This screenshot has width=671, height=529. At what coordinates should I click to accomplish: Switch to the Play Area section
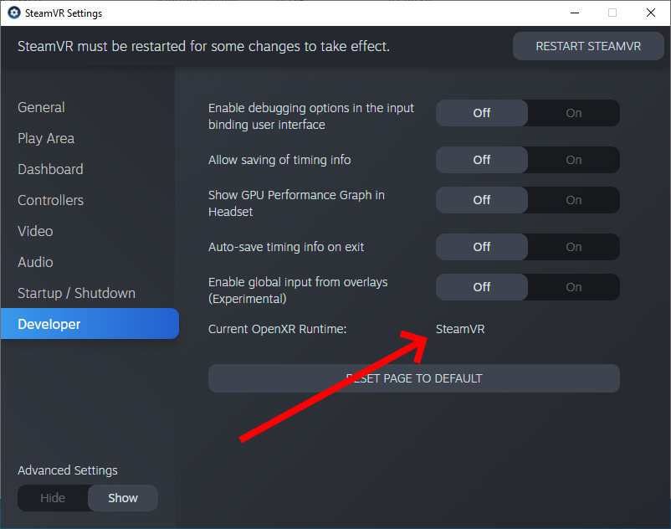pyautogui.click(x=46, y=138)
